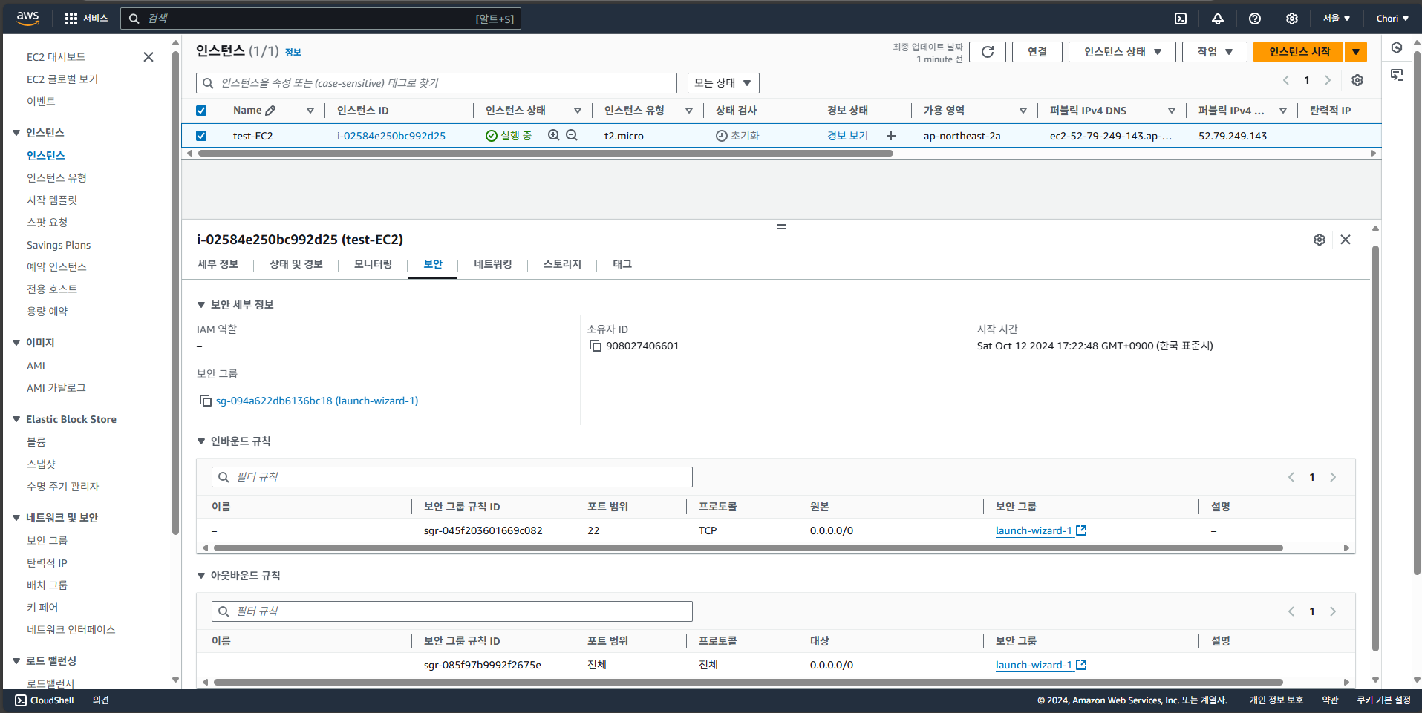This screenshot has height=713, width=1422.
Task: Open the 경보 보기 link
Action: [847, 136]
